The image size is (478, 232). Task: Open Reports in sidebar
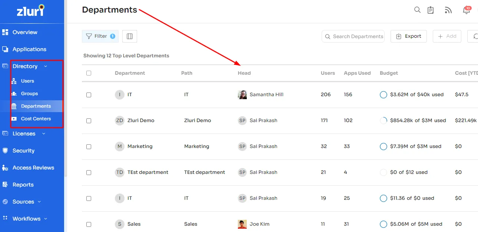[23, 185]
